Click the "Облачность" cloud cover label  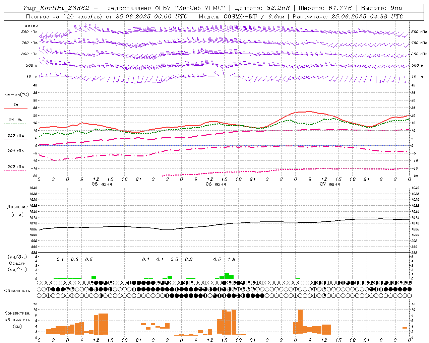point(17,291)
